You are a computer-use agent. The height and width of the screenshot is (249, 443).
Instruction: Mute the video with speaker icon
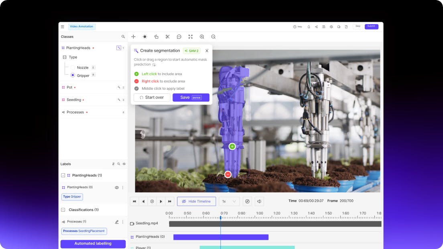coord(259,201)
